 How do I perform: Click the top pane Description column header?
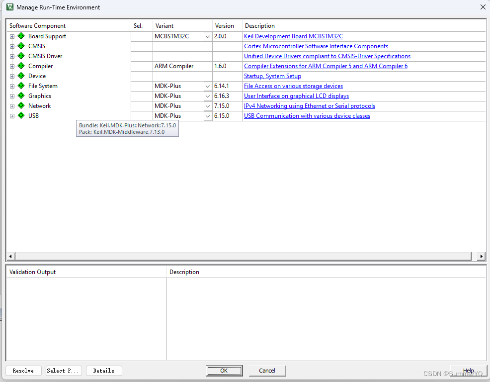tap(364, 26)
